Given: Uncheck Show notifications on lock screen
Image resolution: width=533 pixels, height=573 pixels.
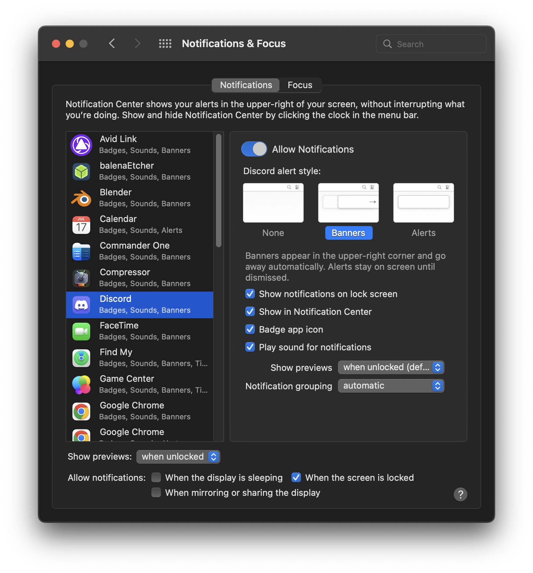Looking at the screenshot, I should point(250,294).
